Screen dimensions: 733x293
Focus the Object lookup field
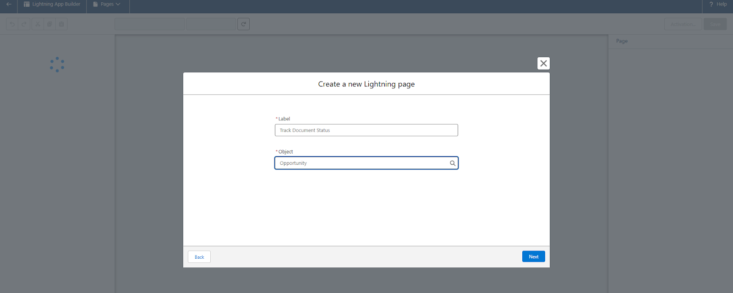click(362, 163)
